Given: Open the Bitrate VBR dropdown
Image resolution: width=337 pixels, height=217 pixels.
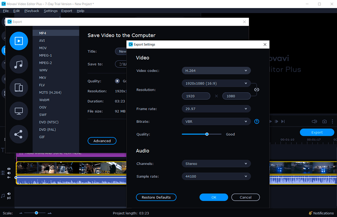Looking at the screenshot, I should click(x=216, y=121).
